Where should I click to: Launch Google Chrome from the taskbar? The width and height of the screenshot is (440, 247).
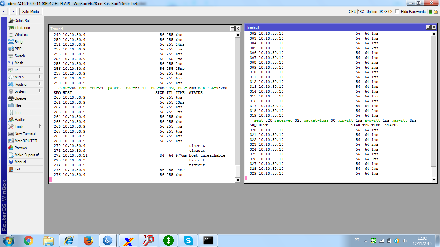[28, 241]
